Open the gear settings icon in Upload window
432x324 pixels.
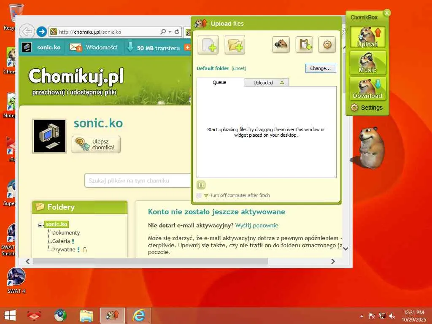click(x=327, y=44)
